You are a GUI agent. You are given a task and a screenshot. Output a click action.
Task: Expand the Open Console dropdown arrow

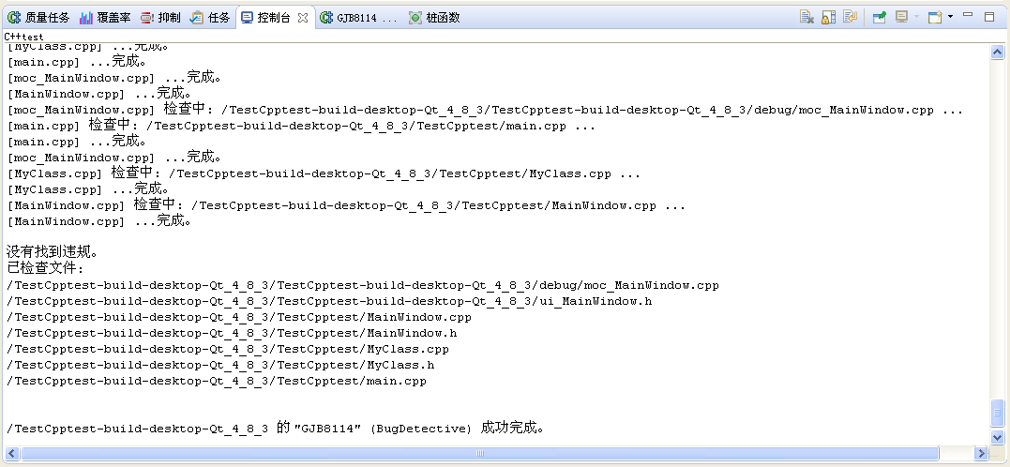coord(950,18)
